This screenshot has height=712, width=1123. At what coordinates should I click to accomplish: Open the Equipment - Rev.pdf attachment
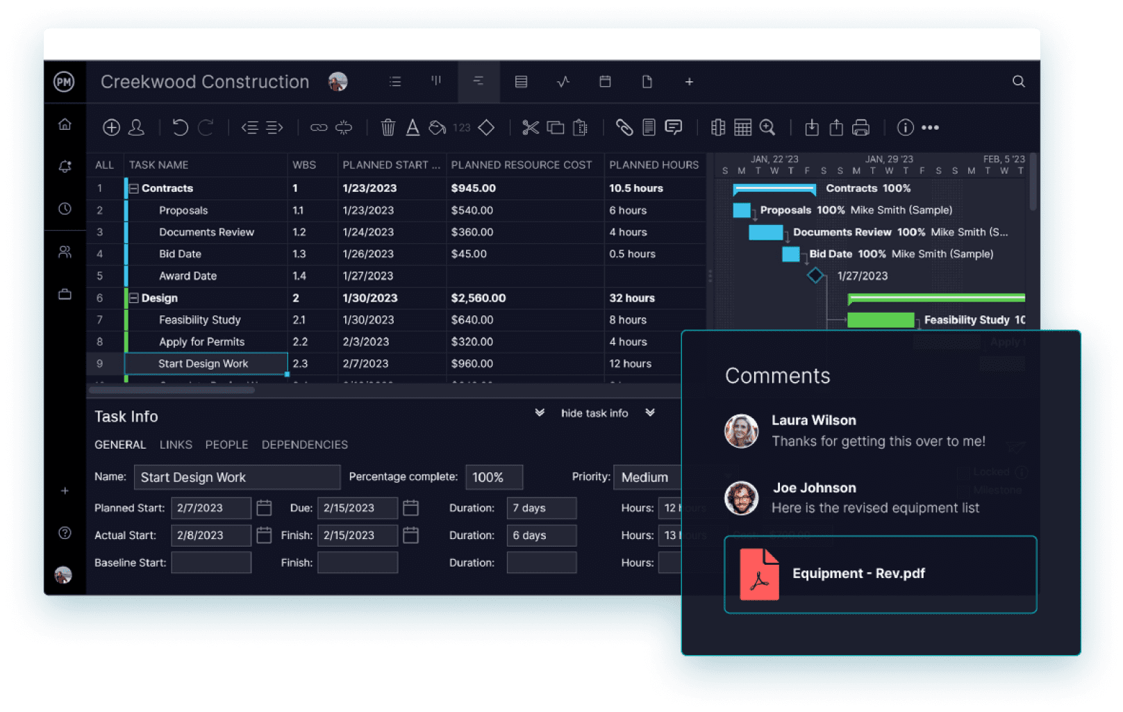point(880,574)
